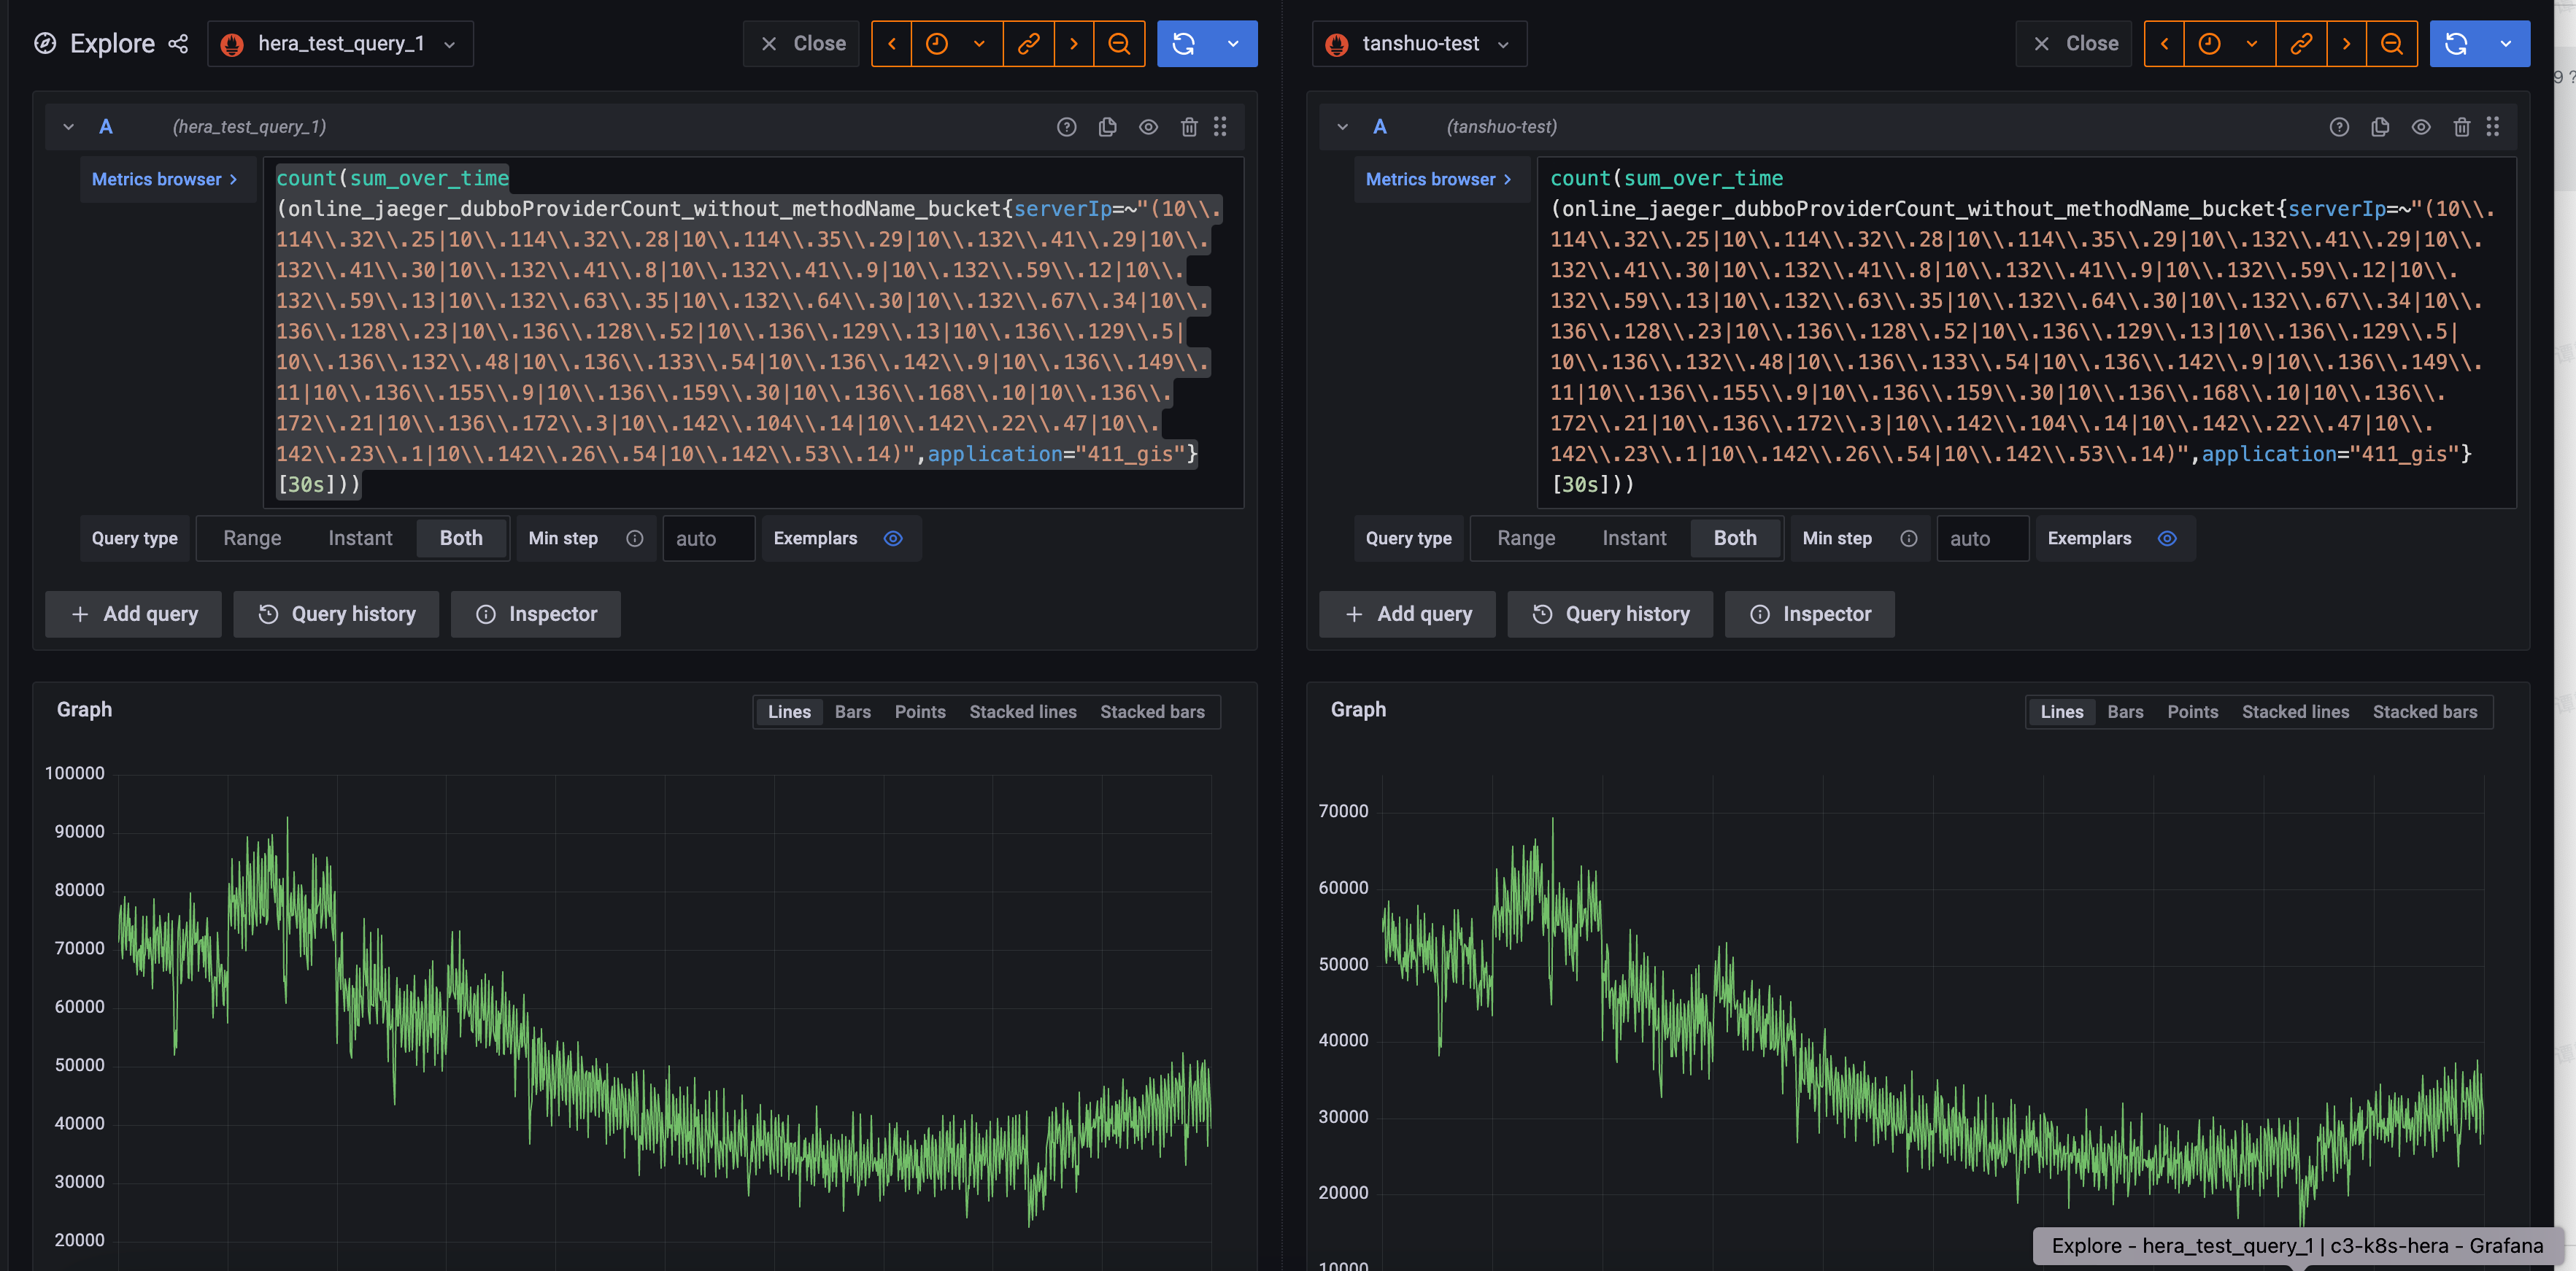This screenshot has height=1271, width=2576.
Task: Set left query type to Instant
Action: click(360, 538)
